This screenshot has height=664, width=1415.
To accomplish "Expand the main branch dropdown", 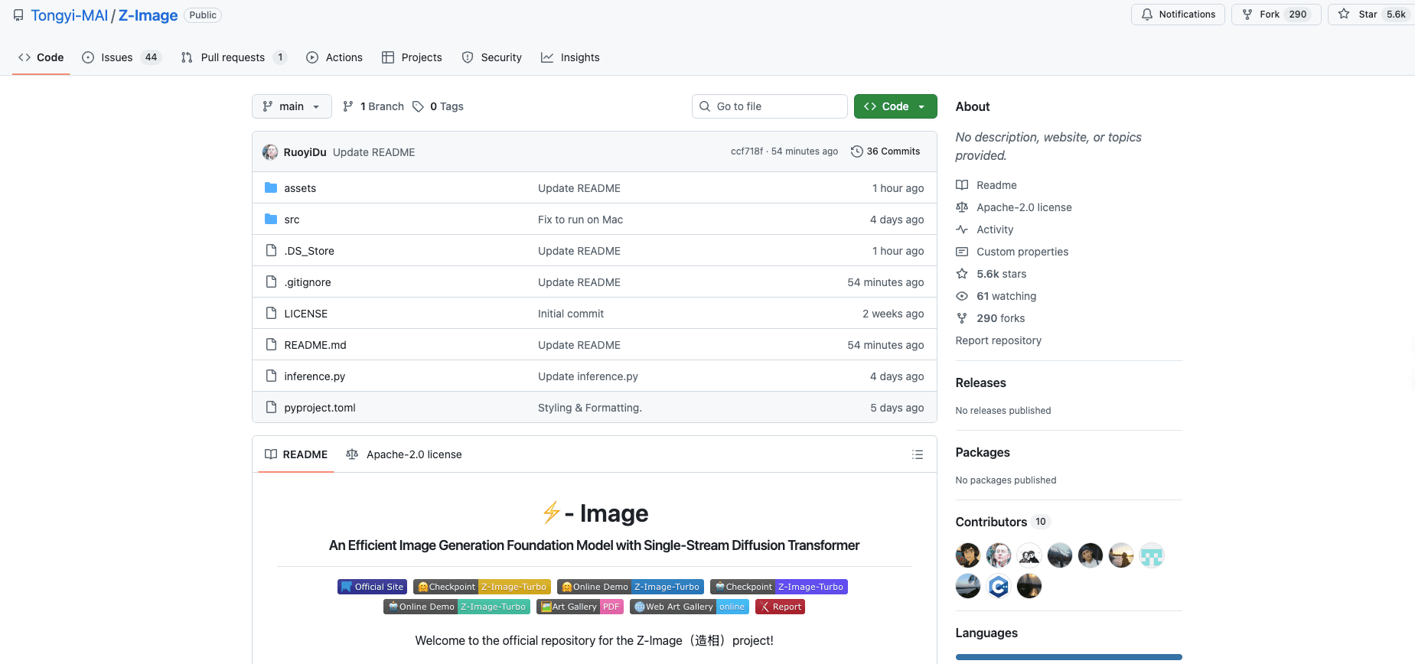I will (292, 106).
